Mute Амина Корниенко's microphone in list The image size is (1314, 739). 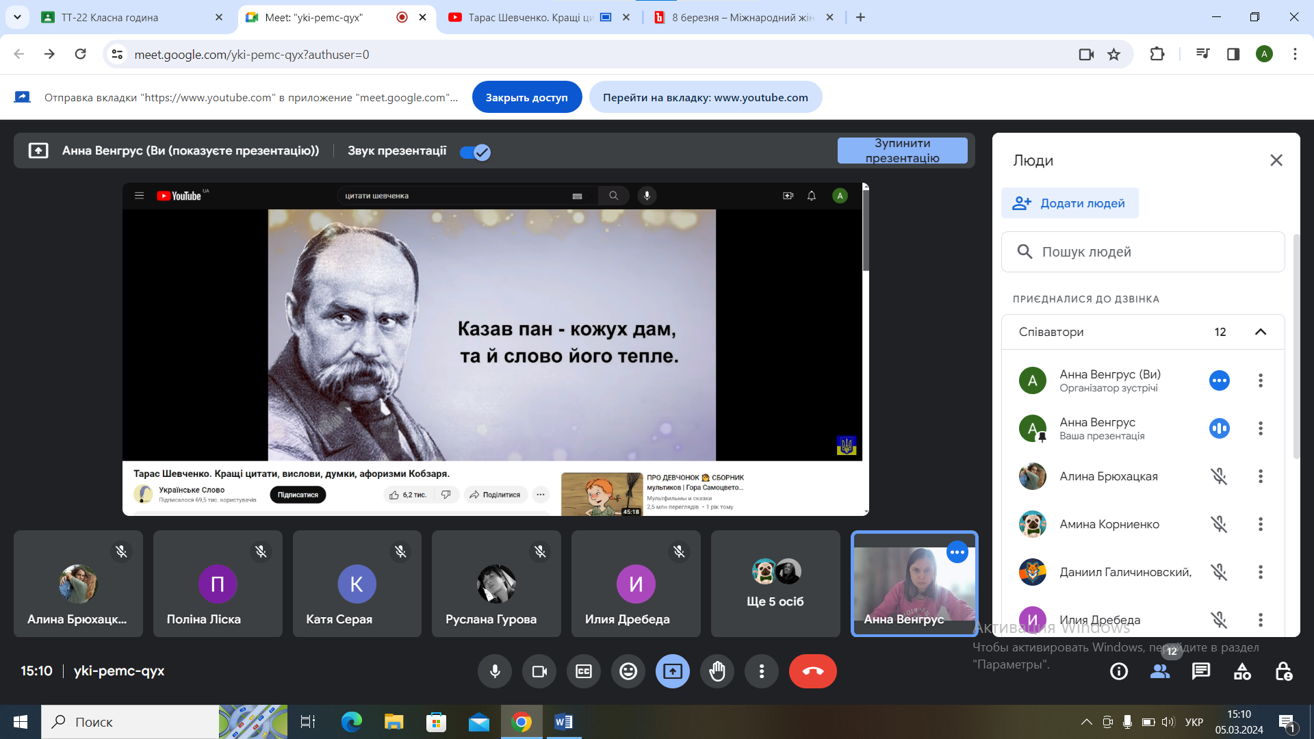pos(1220,524)
